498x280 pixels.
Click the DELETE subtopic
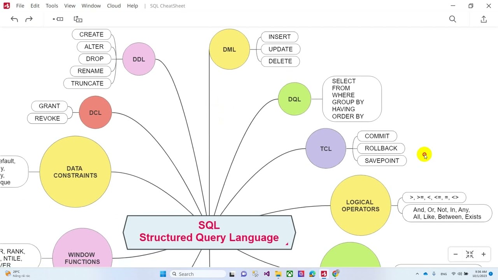(x=280, y=61)
